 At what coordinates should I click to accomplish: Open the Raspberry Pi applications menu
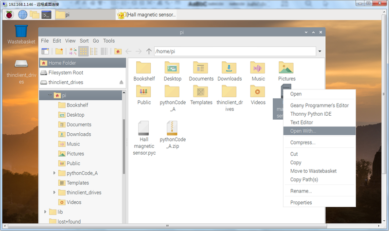(9, 14)
